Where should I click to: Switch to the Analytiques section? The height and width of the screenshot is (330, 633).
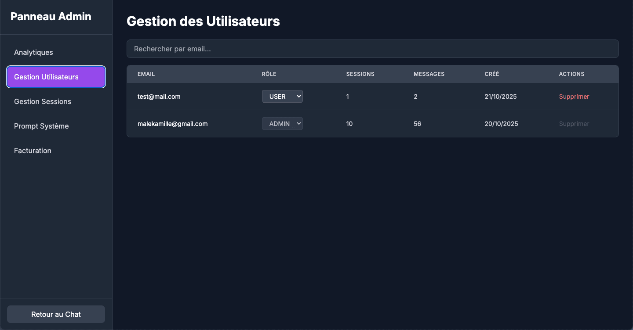coord(33,52)
